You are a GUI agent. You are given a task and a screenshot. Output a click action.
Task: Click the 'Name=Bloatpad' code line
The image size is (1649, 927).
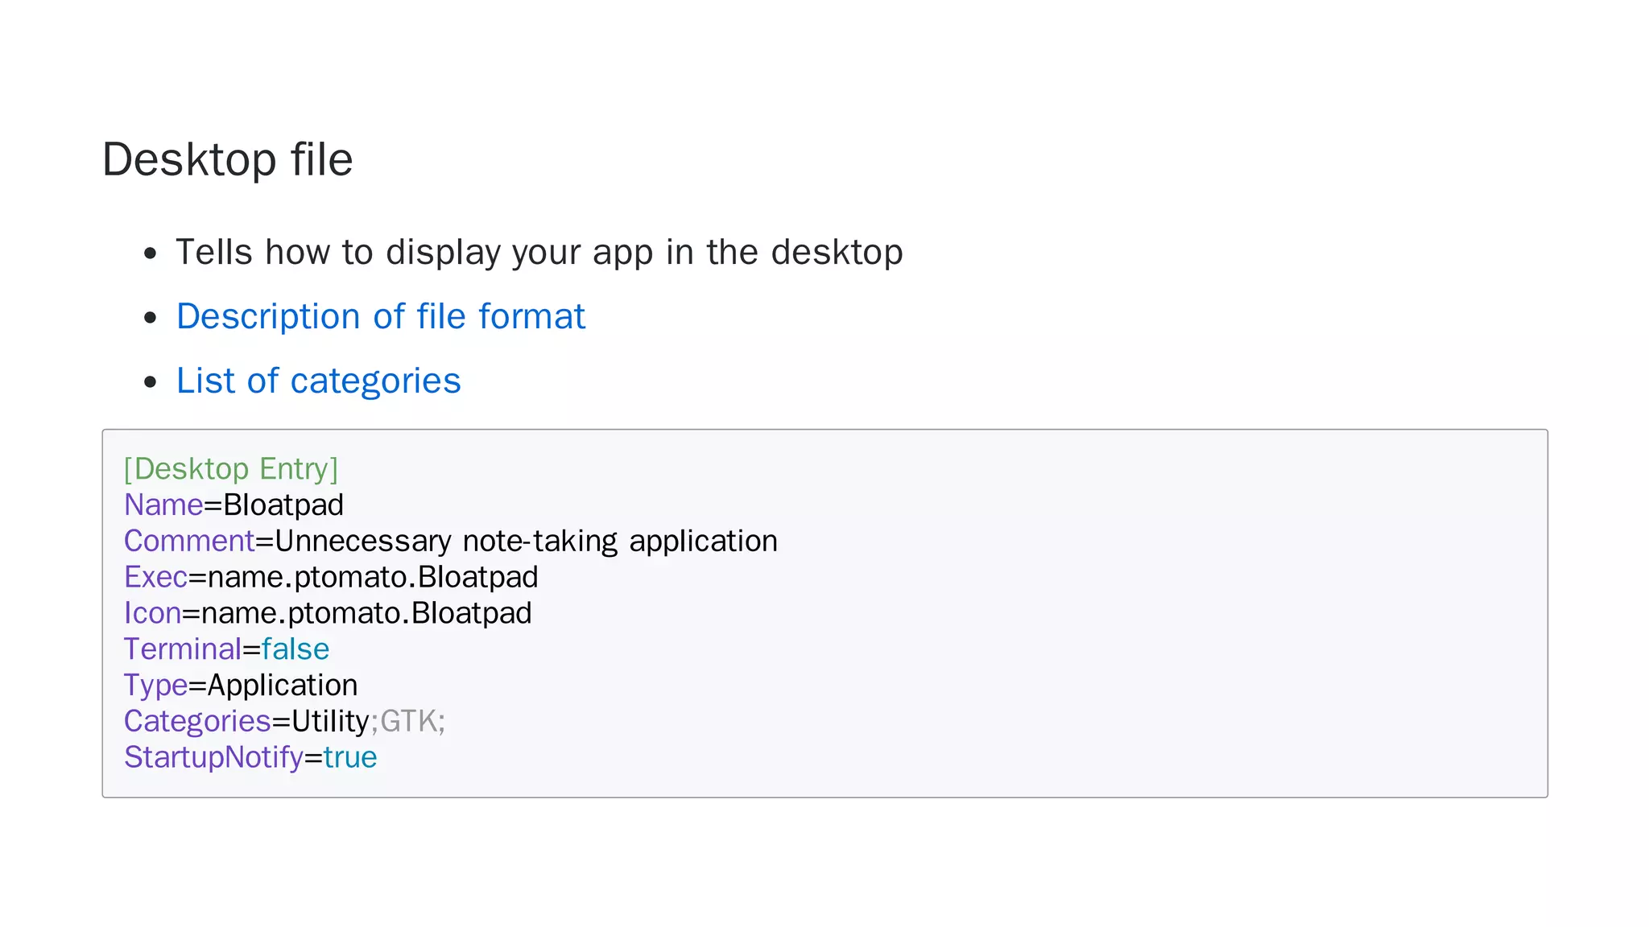tap(234, 505)
